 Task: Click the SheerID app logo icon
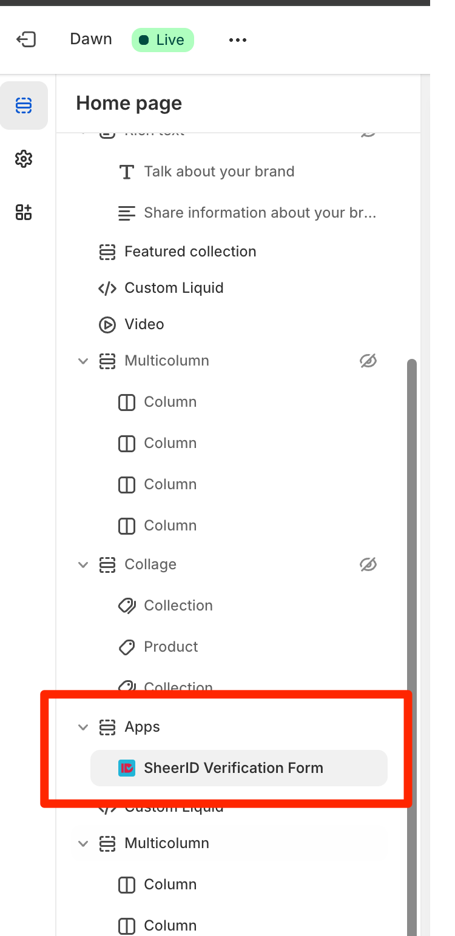coord(126,768)
